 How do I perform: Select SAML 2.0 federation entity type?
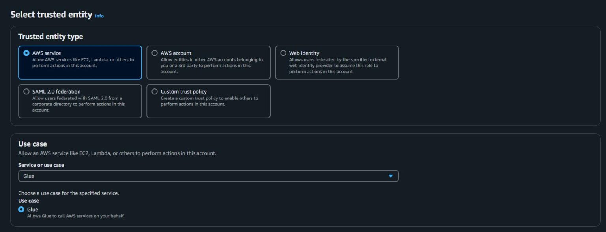pos(26,92)
